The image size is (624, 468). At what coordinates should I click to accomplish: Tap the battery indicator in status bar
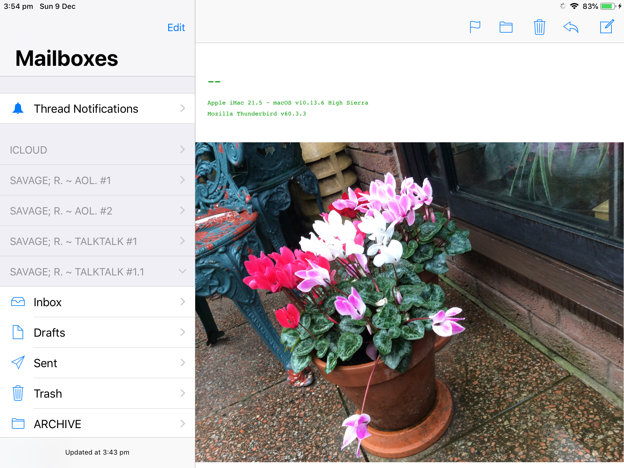[608, 6]
